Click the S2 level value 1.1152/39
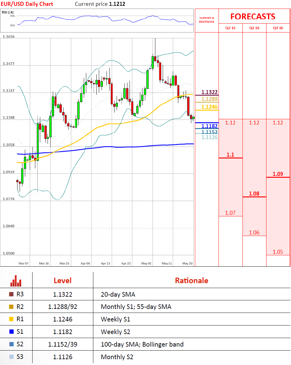The height and width of the screenshot is (365, 291). pos(63,344)
